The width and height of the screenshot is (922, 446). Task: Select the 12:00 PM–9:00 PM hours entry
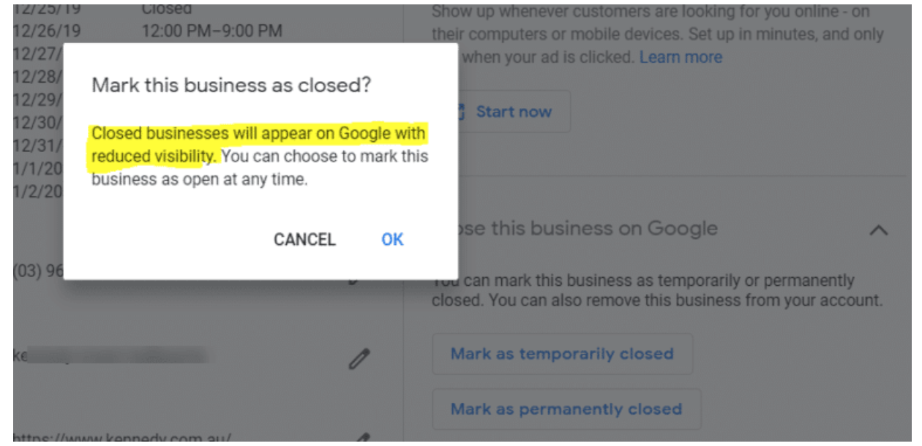(211, 31)
